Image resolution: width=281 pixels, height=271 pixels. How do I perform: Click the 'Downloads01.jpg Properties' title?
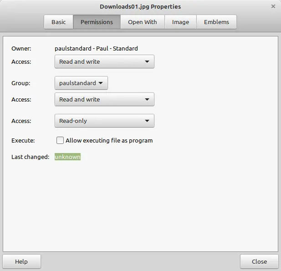[x=140, y=7]
